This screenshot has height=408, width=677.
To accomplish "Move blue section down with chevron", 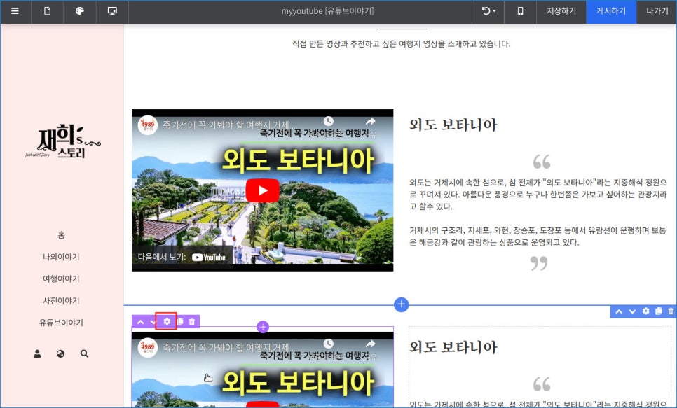I will click(632, 311).
